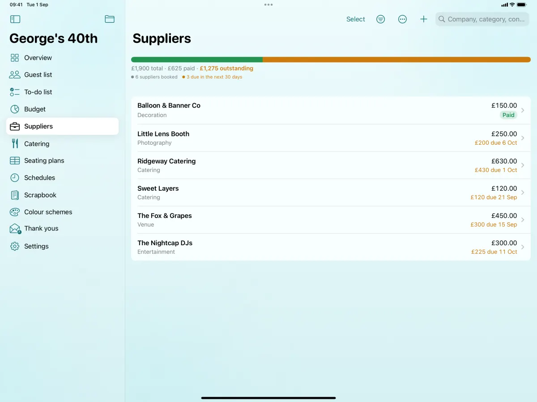Click the Colour schemes palette icon
This screenshot has height=402, width=537.
(15, 212)
